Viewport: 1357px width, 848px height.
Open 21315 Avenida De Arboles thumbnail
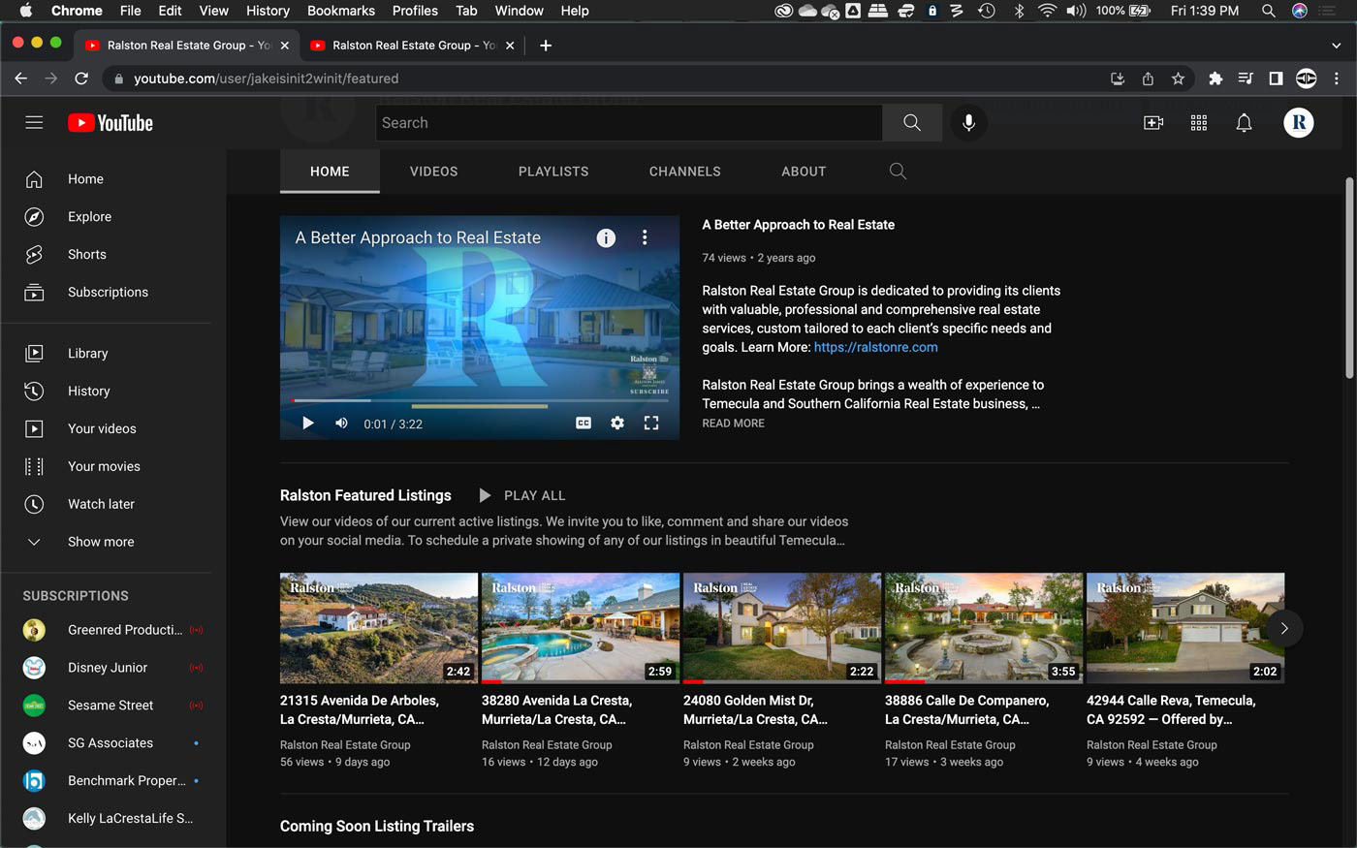click(379, 628)
